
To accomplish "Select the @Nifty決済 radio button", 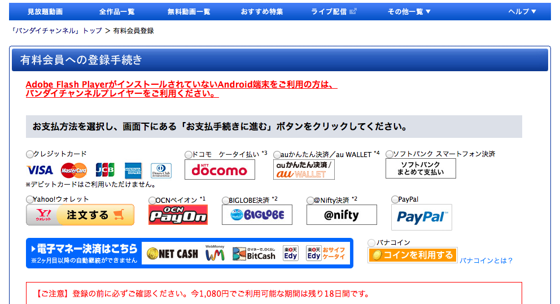I will click(310, 200).
